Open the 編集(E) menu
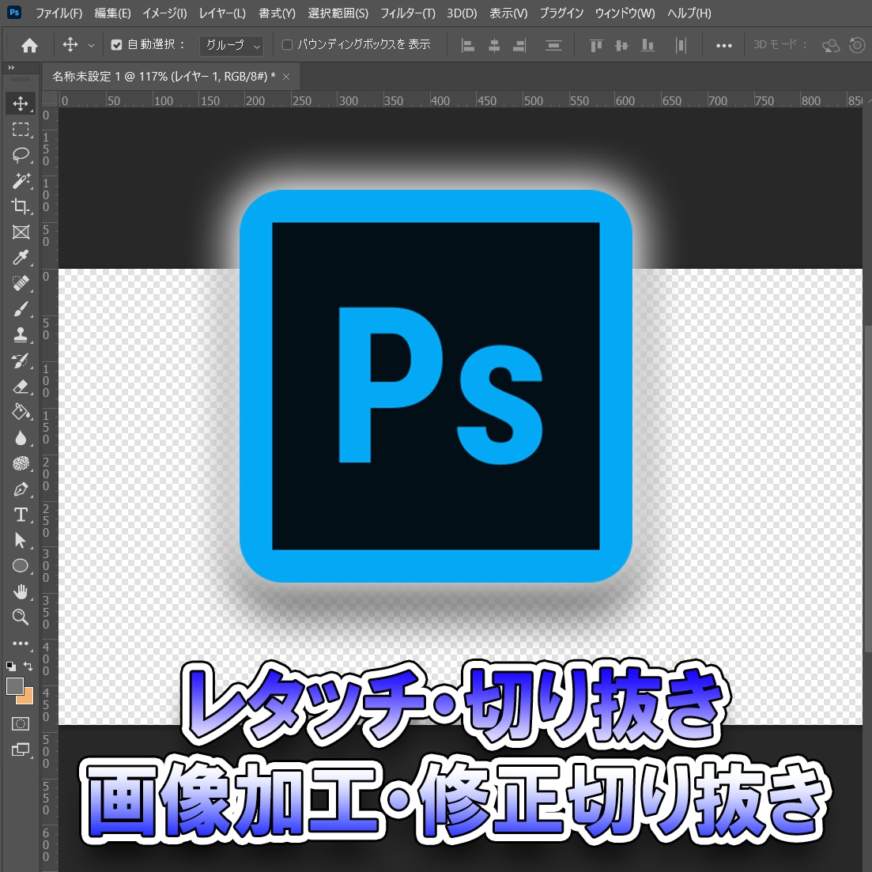 pyautogui.click(x=112, y=13)
